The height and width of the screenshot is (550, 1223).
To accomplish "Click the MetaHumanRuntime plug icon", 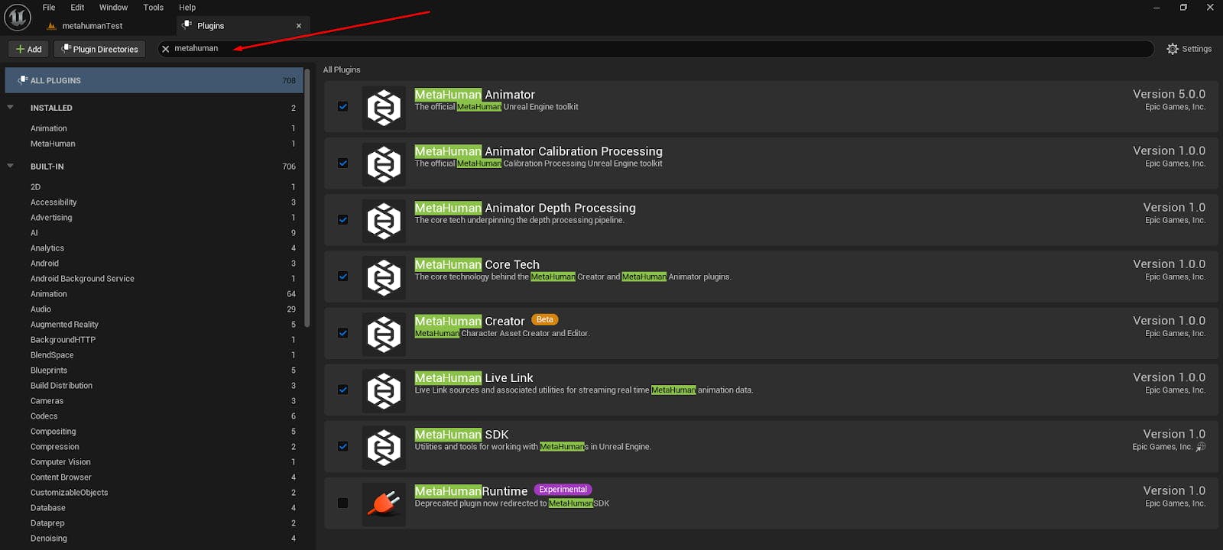I will 384,503.
